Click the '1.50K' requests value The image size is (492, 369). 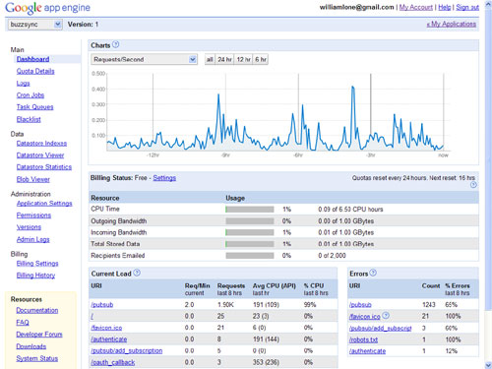[225, 305]
